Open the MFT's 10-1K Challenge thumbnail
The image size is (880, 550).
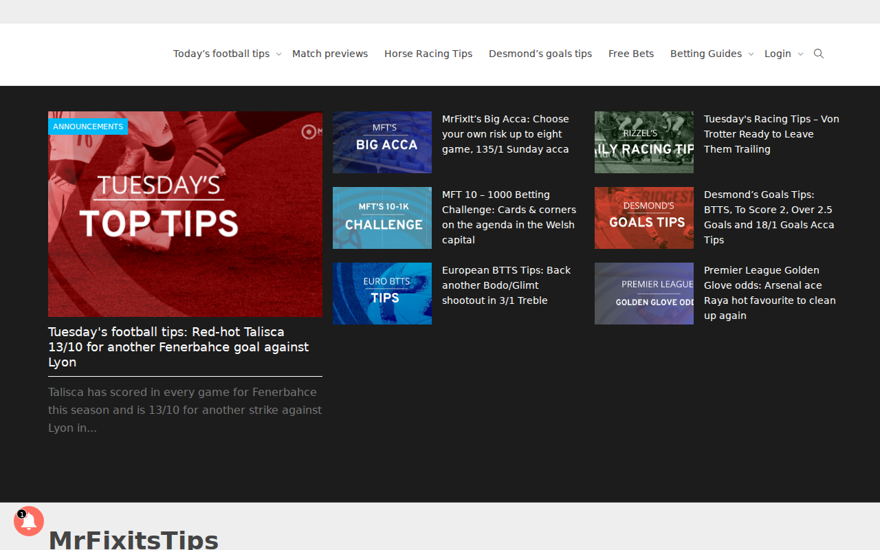point(382,218)
